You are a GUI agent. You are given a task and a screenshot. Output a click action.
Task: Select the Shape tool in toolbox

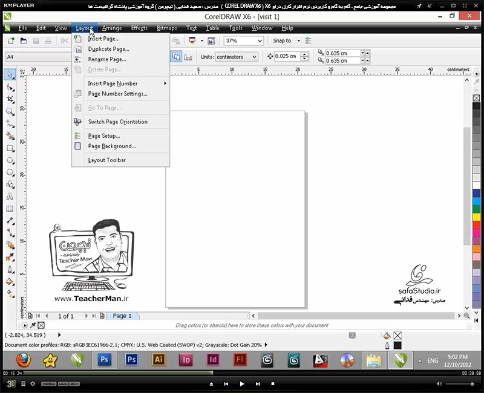(10, 88)
